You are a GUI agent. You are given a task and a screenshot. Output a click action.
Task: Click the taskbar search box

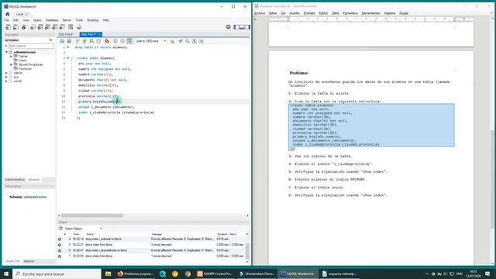[57, 274]
